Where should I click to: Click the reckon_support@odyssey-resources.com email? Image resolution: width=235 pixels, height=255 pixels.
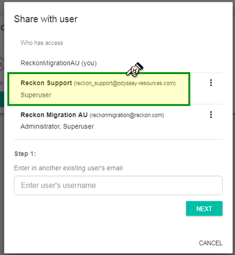click(x=125, y=83)
